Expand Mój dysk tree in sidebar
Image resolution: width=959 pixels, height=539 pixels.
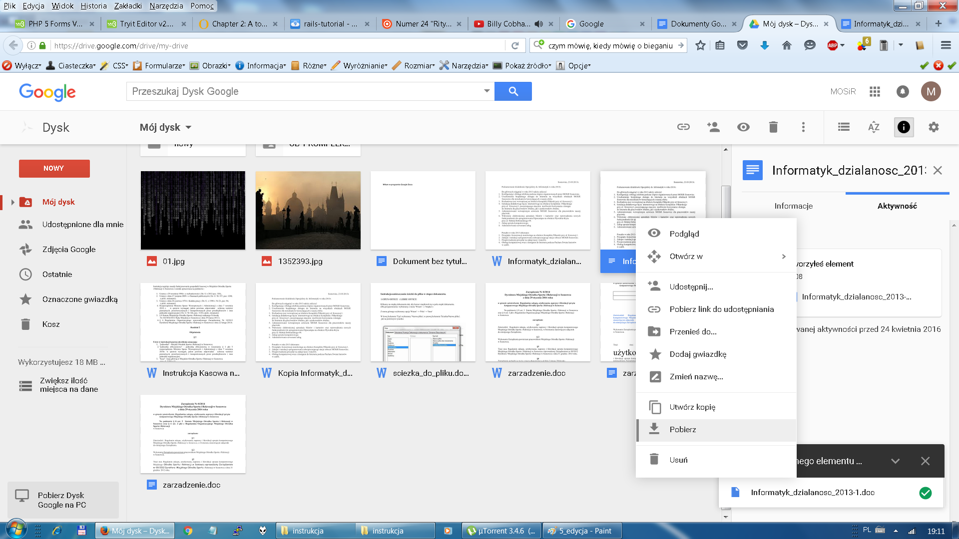[12, 202]
